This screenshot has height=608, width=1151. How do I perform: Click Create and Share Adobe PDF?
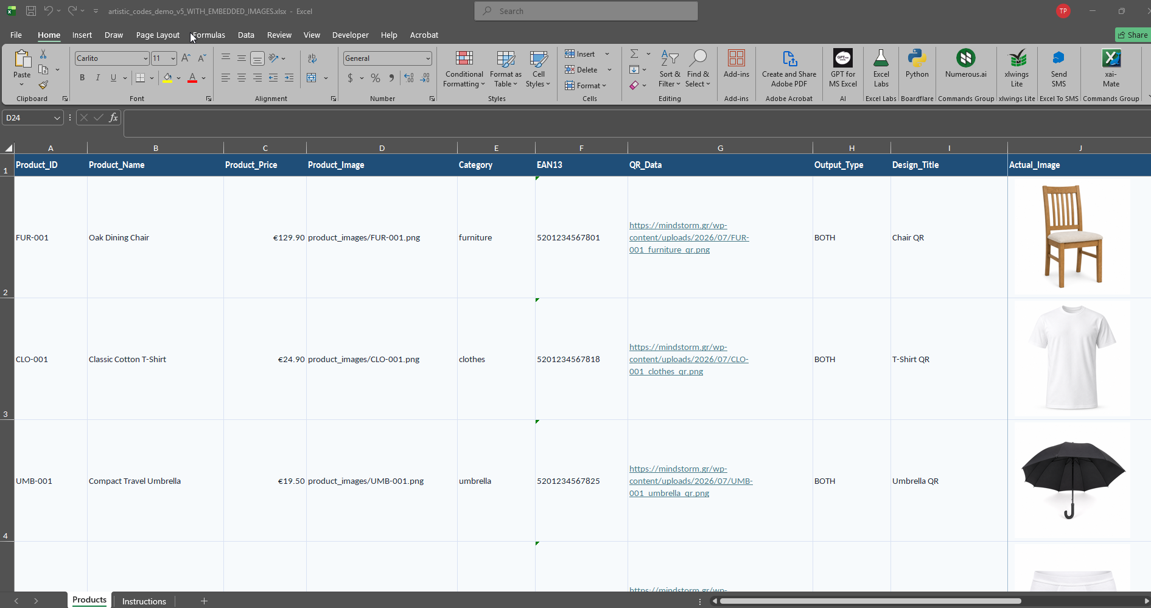[789, 69]
